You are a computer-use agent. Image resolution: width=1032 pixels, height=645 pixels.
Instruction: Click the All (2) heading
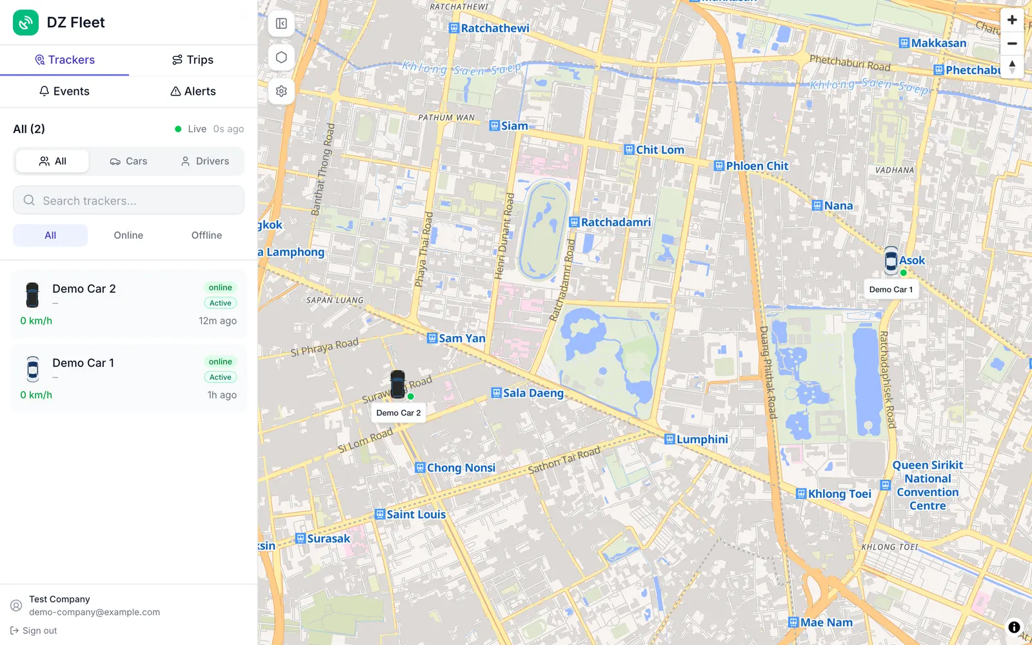[29, 129]
